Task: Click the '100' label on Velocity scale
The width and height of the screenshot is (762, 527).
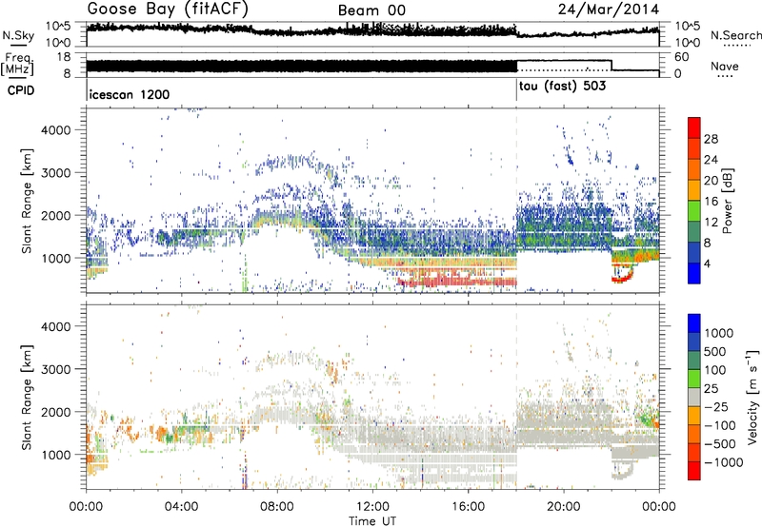Action: coord(715,370)
